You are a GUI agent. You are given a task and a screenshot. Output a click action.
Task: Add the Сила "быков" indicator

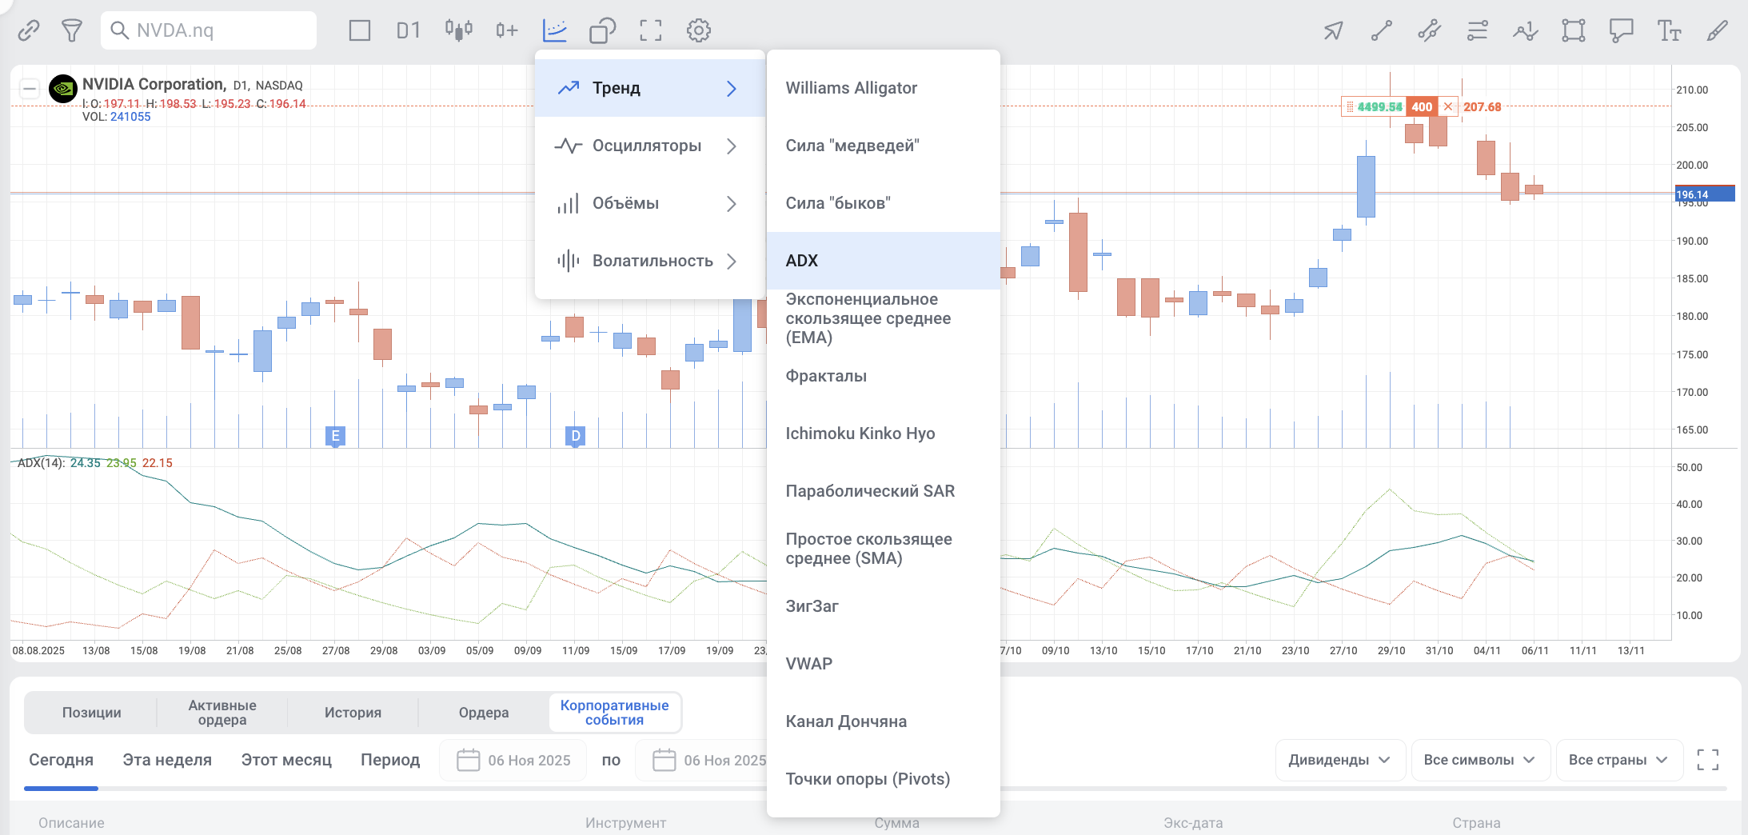pos(884,203)
